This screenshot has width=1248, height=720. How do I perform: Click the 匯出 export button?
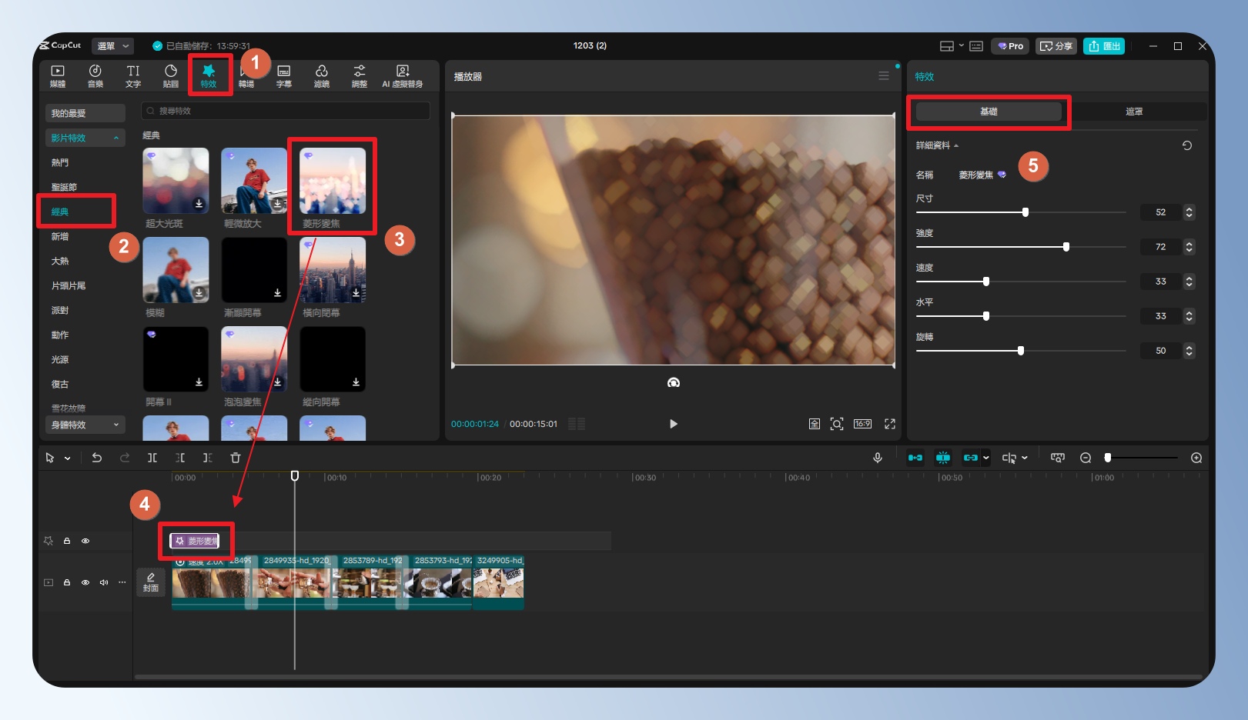pyautogui.click(x=1103, y=46)
